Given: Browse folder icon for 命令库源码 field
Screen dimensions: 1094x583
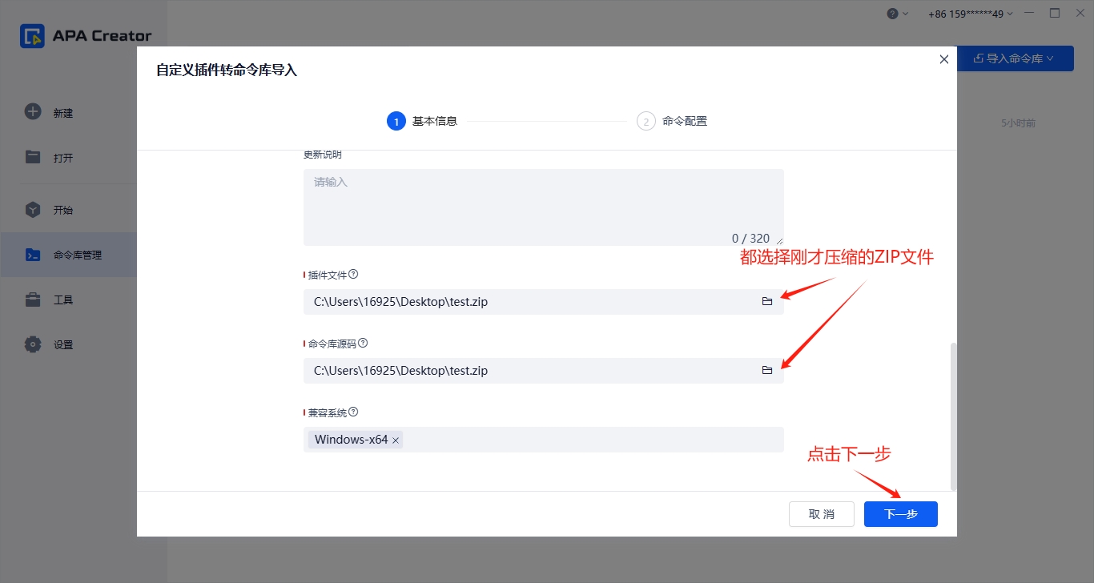Looking at the screenshot, I should tap(767, 371).
